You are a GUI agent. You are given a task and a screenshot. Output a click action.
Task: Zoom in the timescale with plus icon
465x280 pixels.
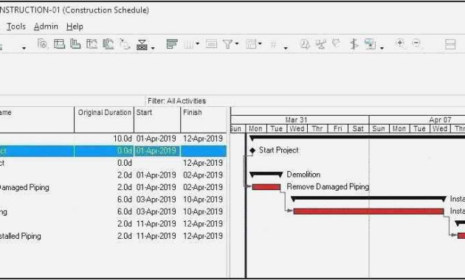point(400,43)
